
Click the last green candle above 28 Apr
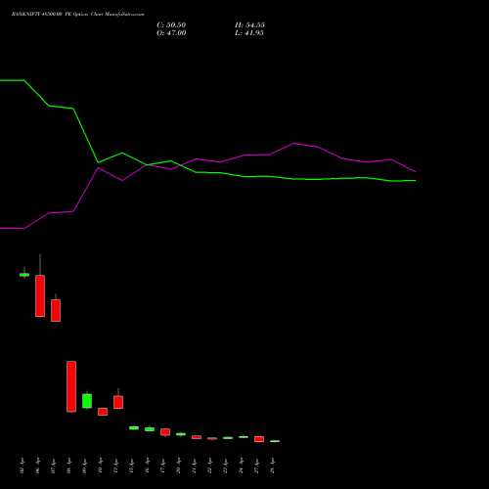point(275,441)
